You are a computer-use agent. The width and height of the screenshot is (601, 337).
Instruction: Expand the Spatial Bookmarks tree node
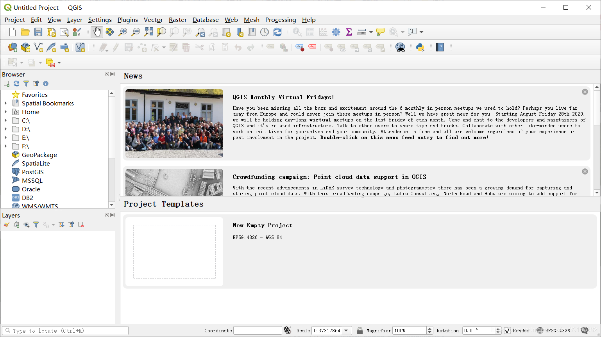(x=5, y=103)
